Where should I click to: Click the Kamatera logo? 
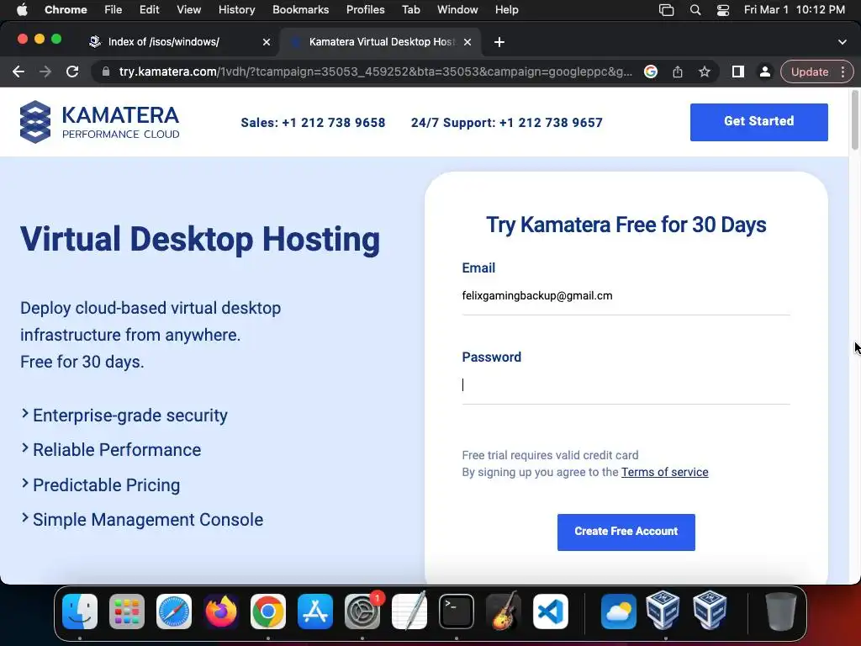99,122
